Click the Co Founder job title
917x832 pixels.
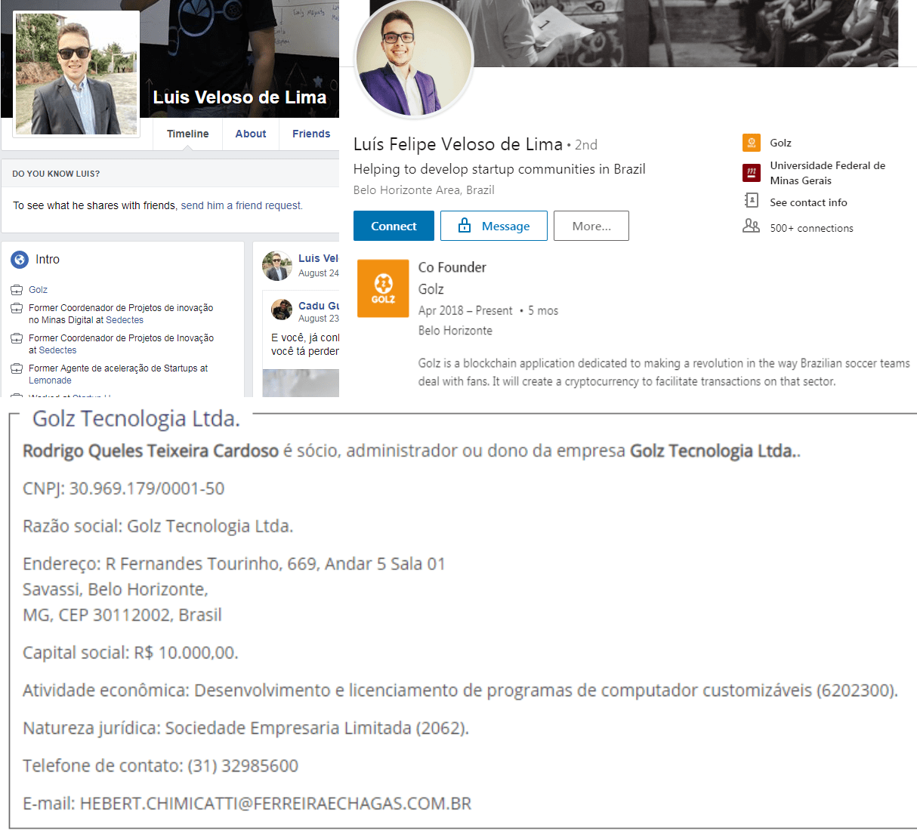coord(452,267)
